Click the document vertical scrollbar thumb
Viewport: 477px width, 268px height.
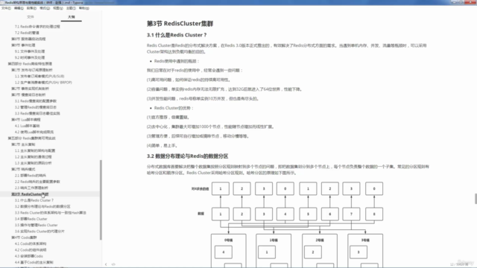coord(476,199)
